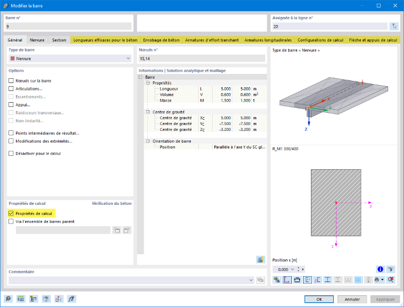Screen dimensions: 404x307
Task: Open Armatures d'effort tranchant tab
Action: tap(212, 40)
